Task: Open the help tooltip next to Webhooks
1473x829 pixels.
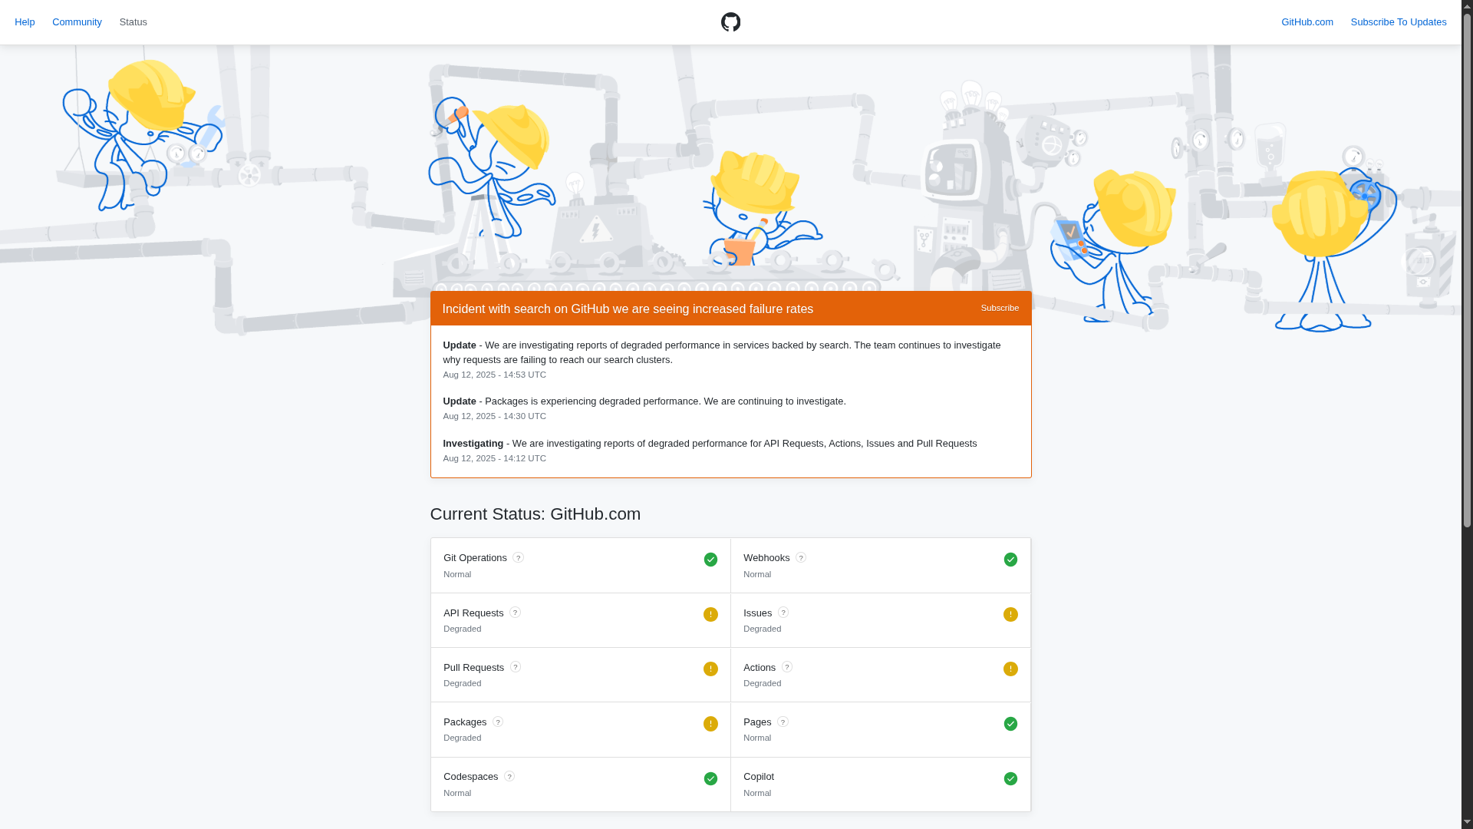Action: (x=800, y=558)
